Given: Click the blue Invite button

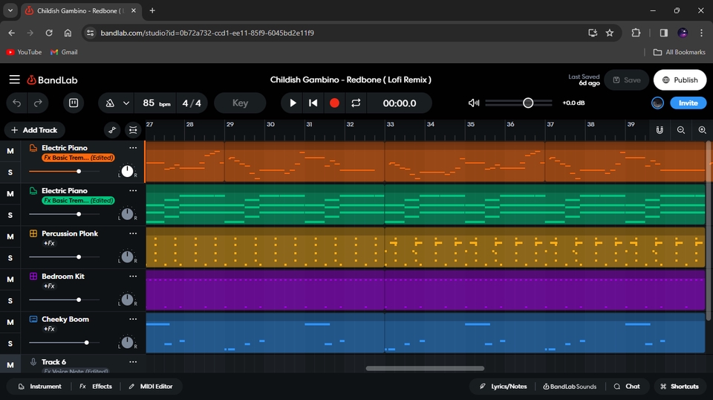Looking at the screenshot, I should tap(688, 103).
